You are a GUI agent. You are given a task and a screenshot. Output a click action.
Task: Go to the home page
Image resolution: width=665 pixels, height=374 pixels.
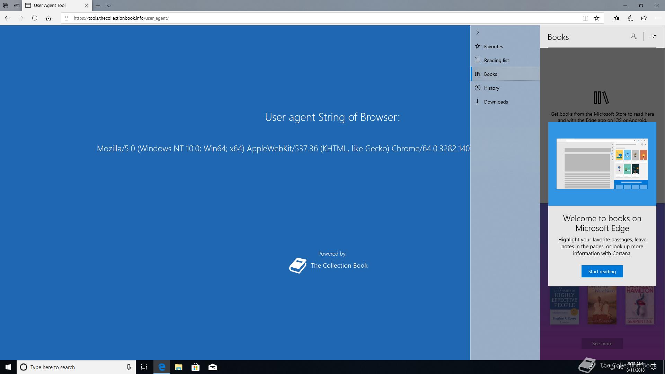48,18
